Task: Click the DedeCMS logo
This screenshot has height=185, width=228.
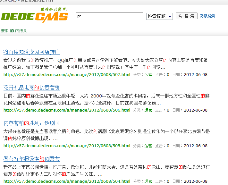Action: [x=35, y=15]
